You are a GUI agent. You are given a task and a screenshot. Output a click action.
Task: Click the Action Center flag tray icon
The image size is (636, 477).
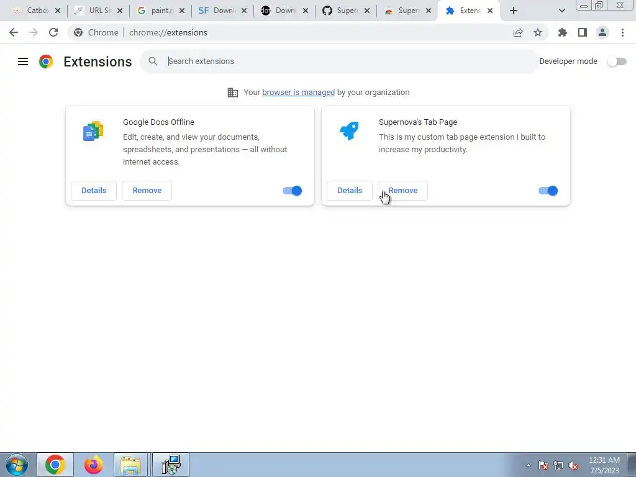pos(543,466)
